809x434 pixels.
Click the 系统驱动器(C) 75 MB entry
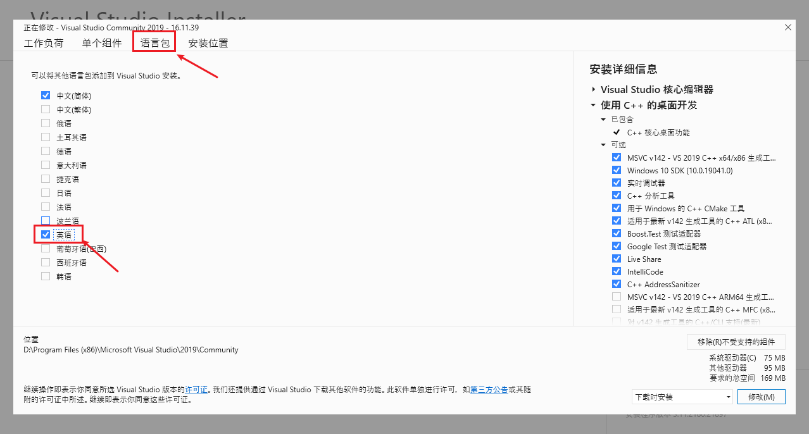click(748, 357)
